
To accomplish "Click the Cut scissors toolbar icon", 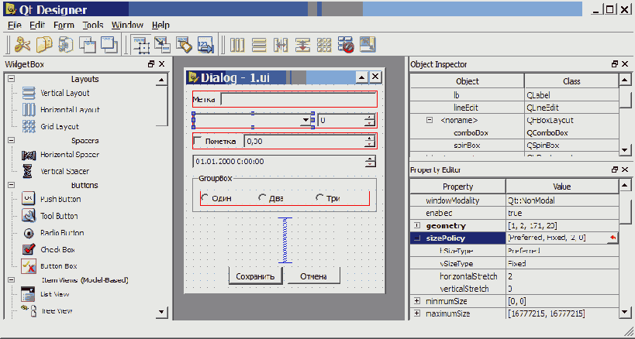I will click(x=22, y=45).
